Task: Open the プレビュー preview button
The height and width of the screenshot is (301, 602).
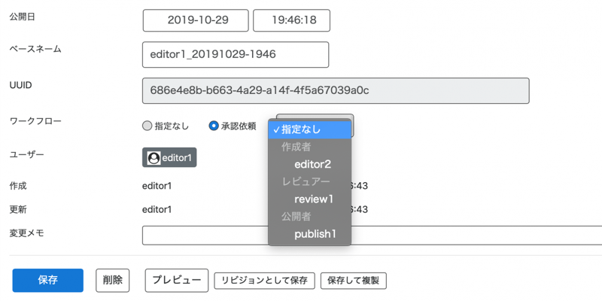Action: point(176,280)
